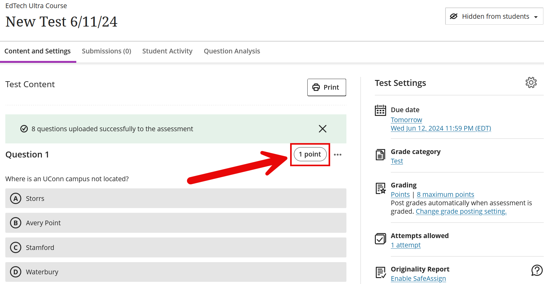
Task: Click the 8 maximum points link
Action: (x=445, y=195)
